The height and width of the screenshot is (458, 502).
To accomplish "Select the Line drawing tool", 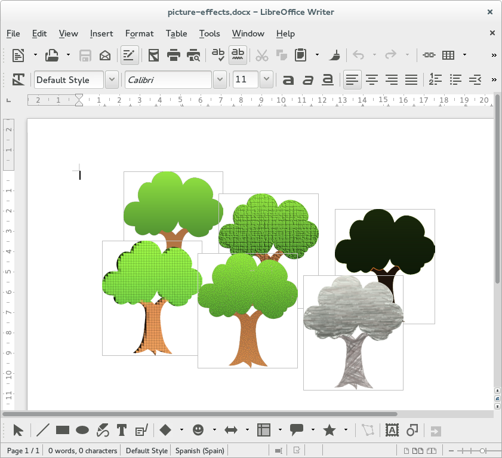I will pyautogui.click(x=43, y=430).
